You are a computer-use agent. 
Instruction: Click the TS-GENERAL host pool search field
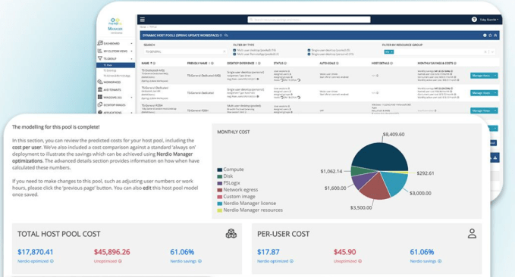[185, 51]
